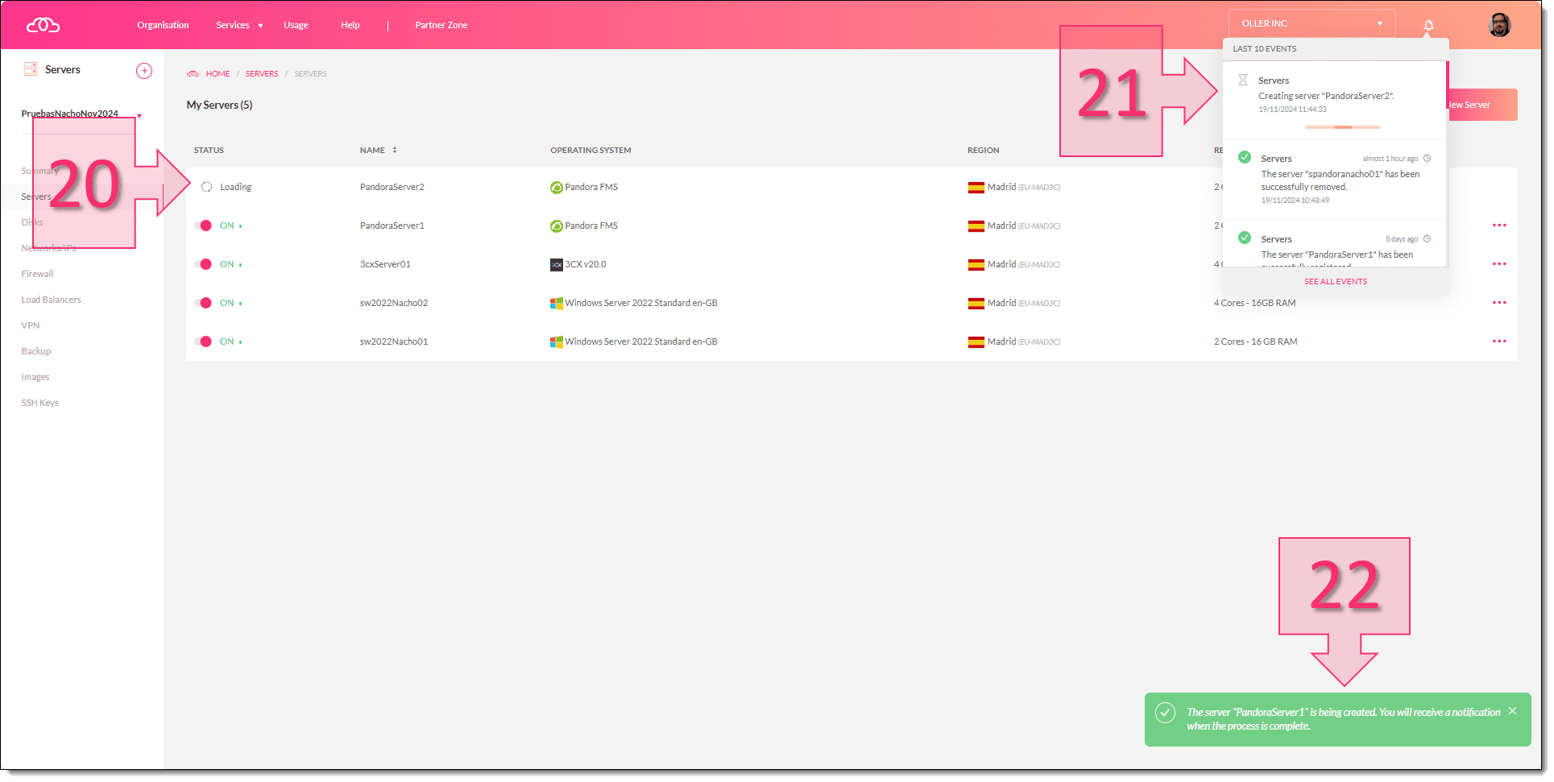This screenshot has height=782, width=1554.
Task: Open the Help menu
Action: tap(350, 26)
